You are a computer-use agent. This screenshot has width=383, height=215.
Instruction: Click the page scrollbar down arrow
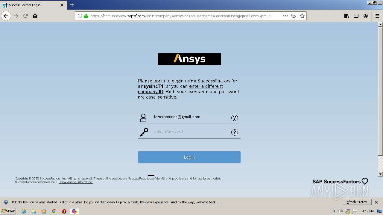click(x=381, y=174)
